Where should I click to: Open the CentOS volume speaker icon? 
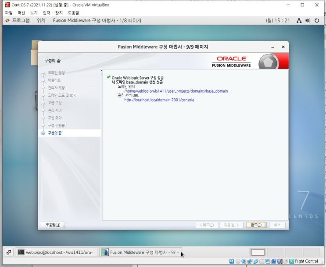308,20
